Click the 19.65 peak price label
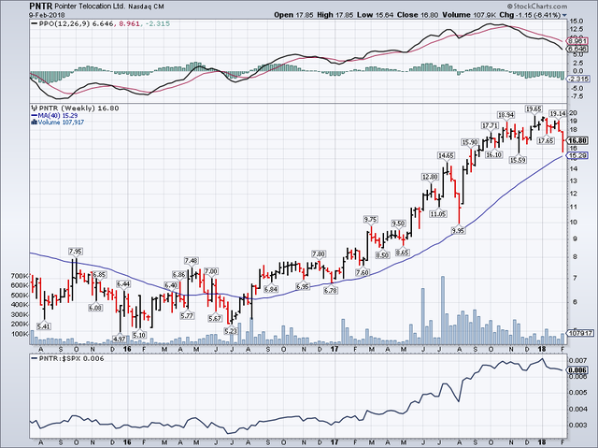The image size is (598, 448). 534,109
